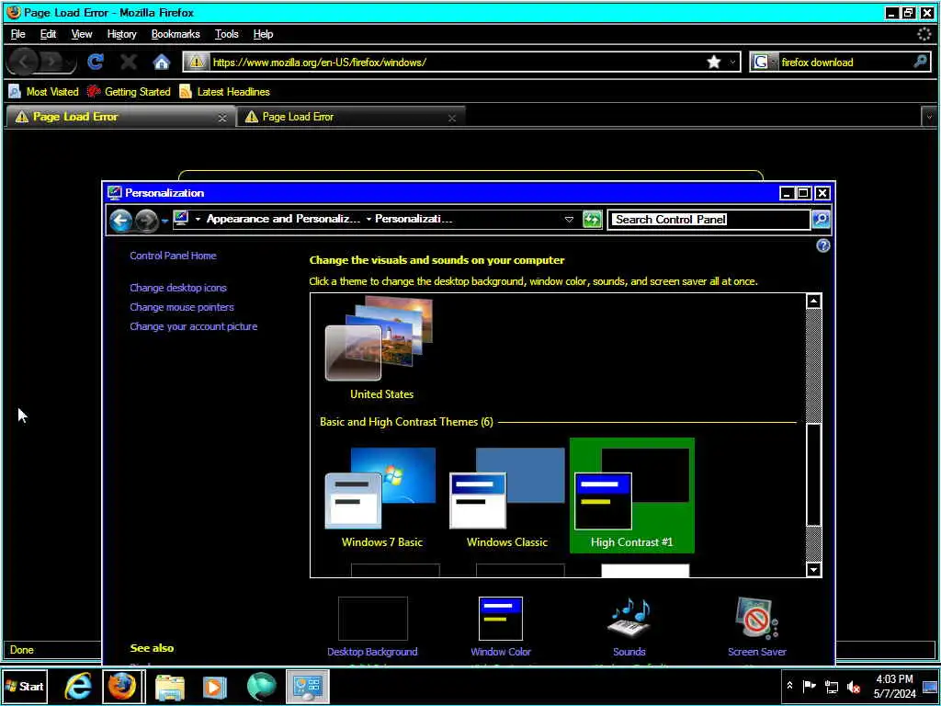Select the Windows Classic theme
The image size is (941, 706).
pos(507,497)
